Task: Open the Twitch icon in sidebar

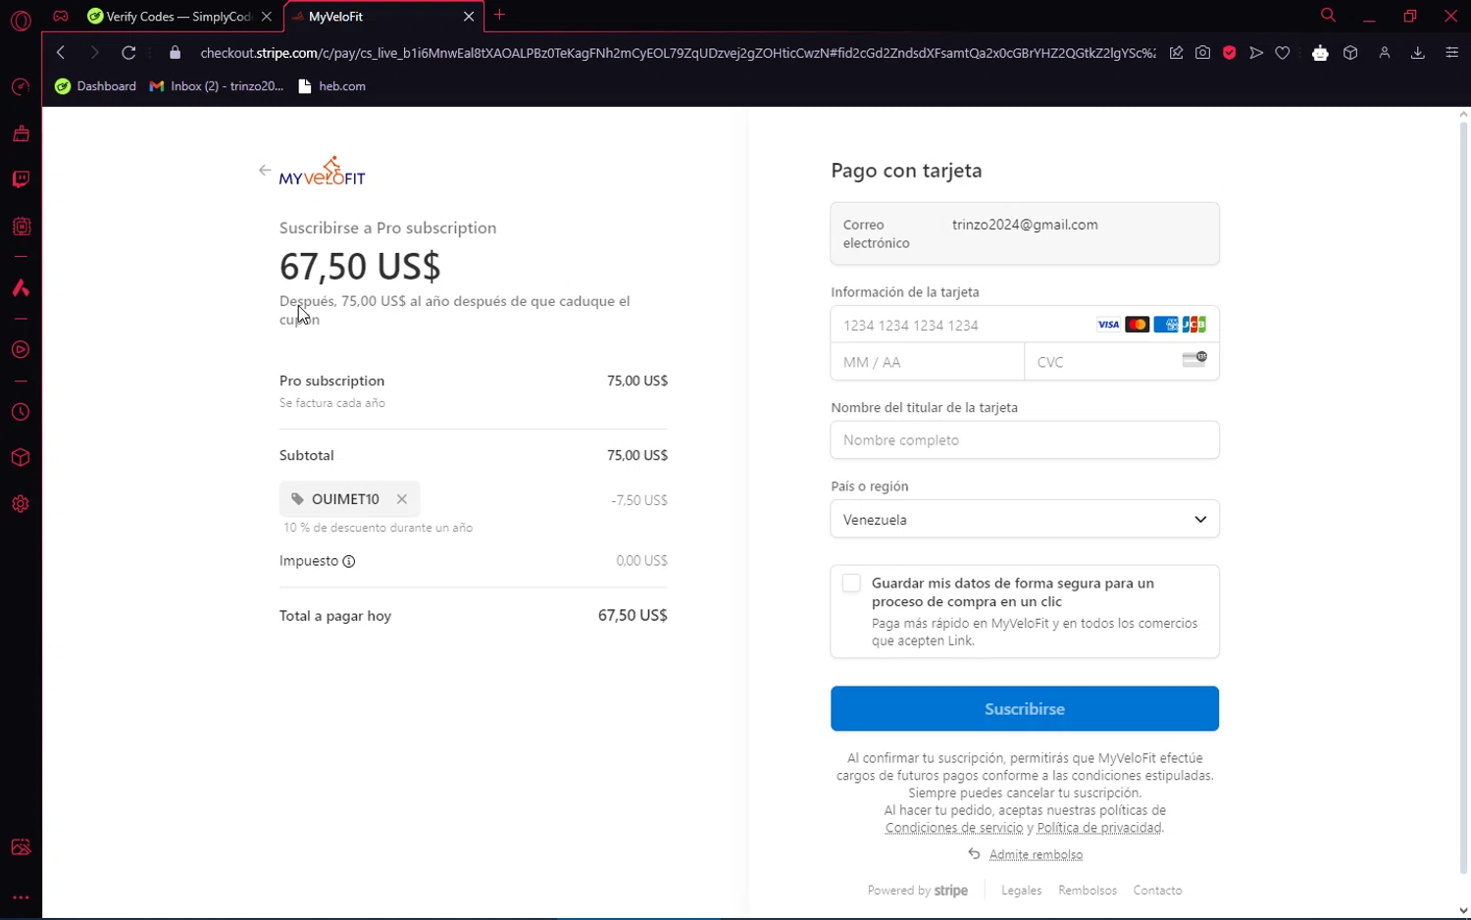Action: [x=21, y=179]
